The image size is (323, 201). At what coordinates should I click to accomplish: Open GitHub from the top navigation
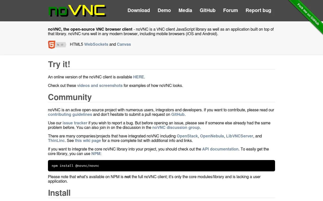208,10
